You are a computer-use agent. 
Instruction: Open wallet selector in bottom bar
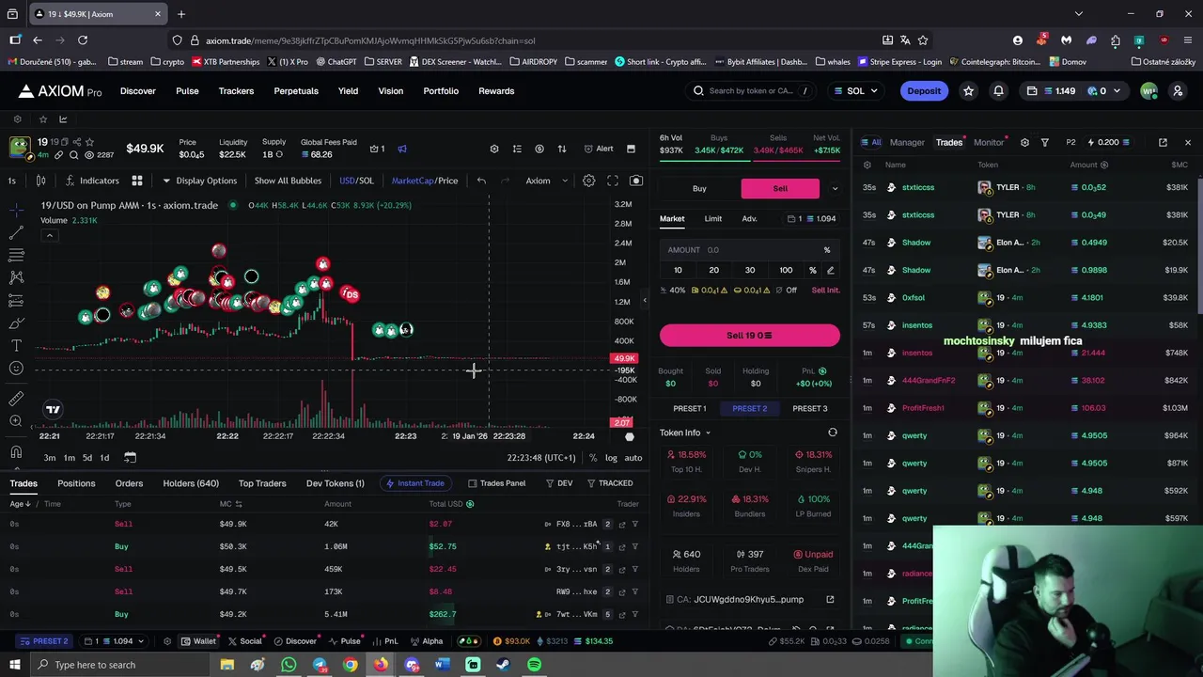(115, 641)
